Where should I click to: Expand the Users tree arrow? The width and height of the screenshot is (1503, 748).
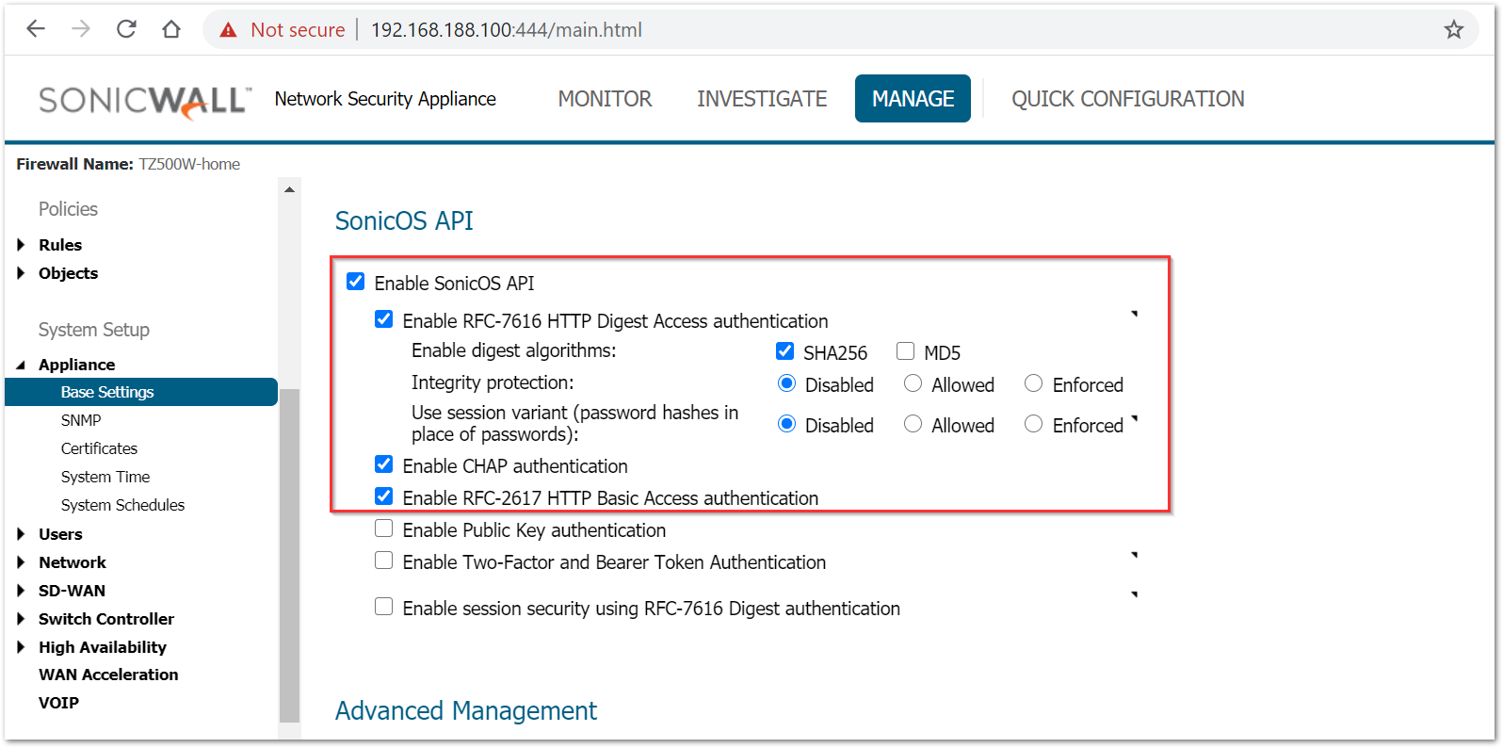click(21, 534)
